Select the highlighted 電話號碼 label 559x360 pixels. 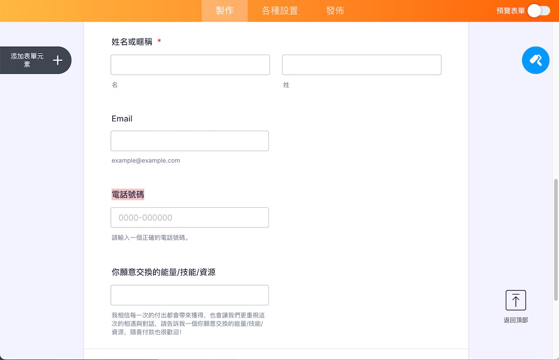click(x=128, y=195)
